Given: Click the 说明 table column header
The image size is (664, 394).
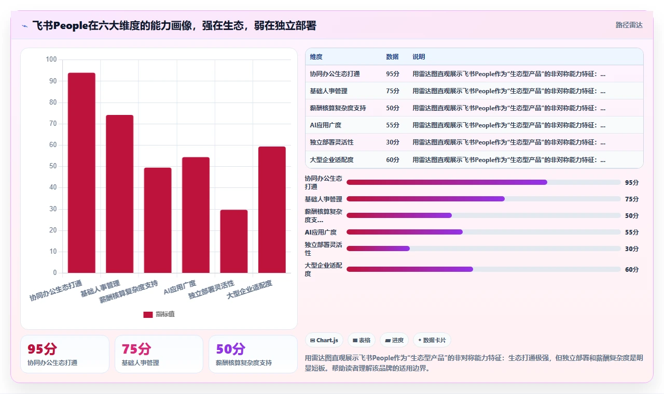Looking at the screenshot, I should click(x=419, y=57).
